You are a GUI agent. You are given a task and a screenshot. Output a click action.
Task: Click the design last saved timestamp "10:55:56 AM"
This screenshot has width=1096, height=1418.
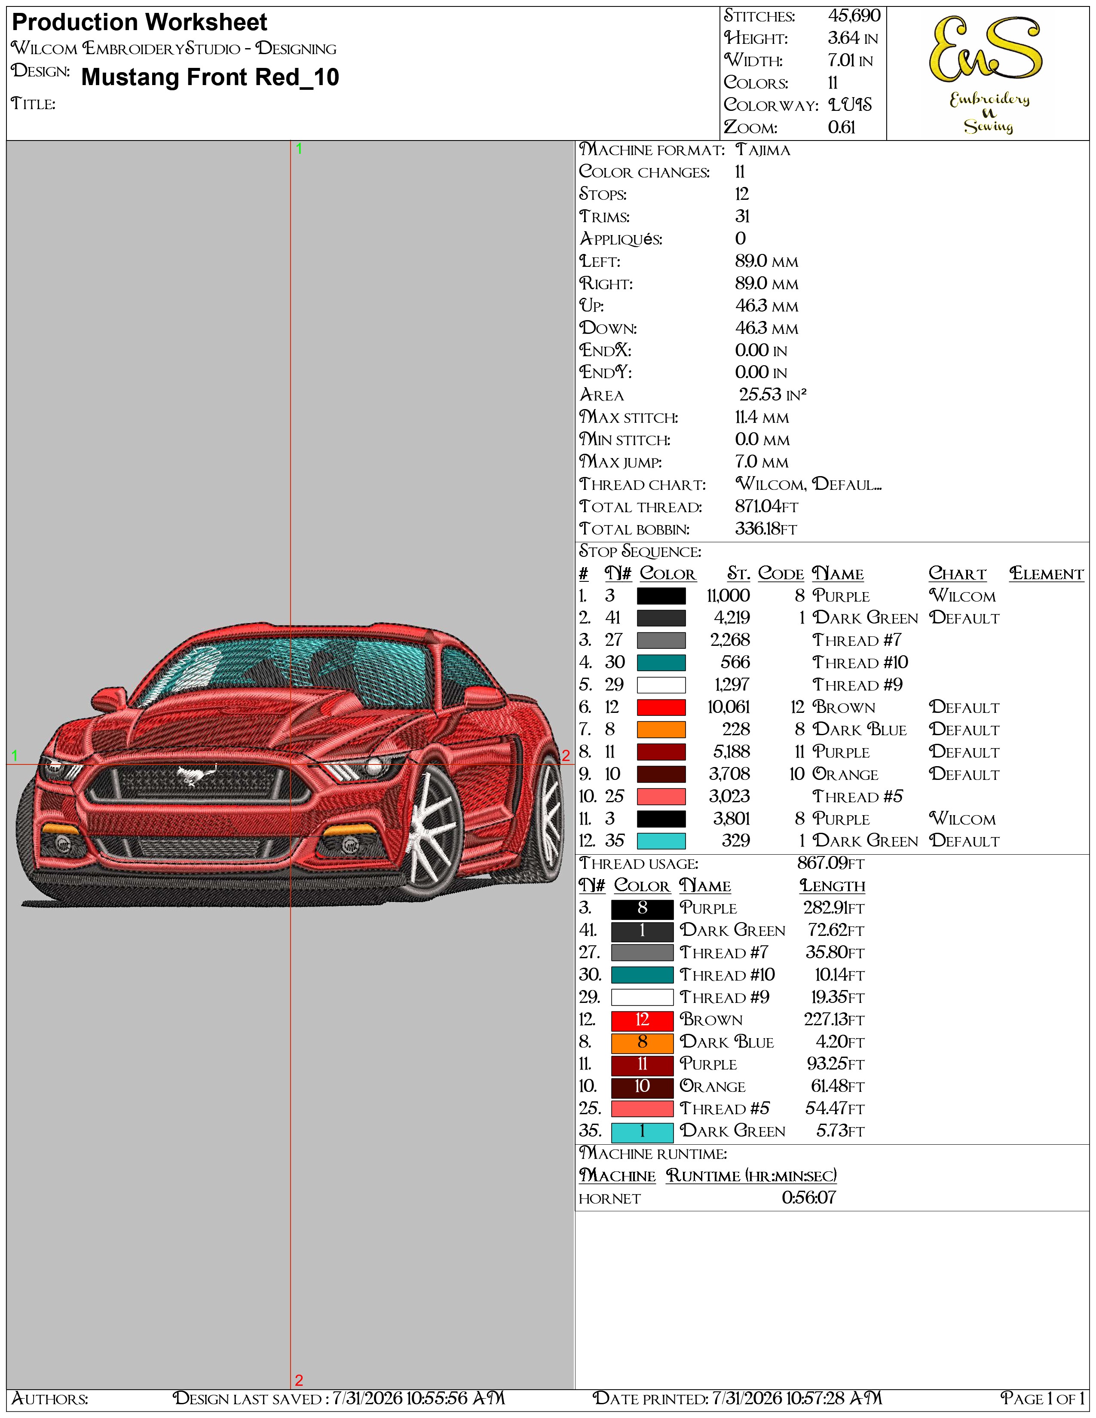455,1398
